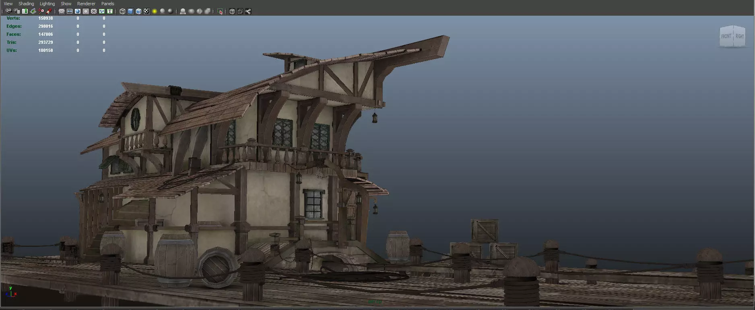Click the Select Camera icon
Screen dimensions: 755x310
pyautogui.click(x=8, y=11)
